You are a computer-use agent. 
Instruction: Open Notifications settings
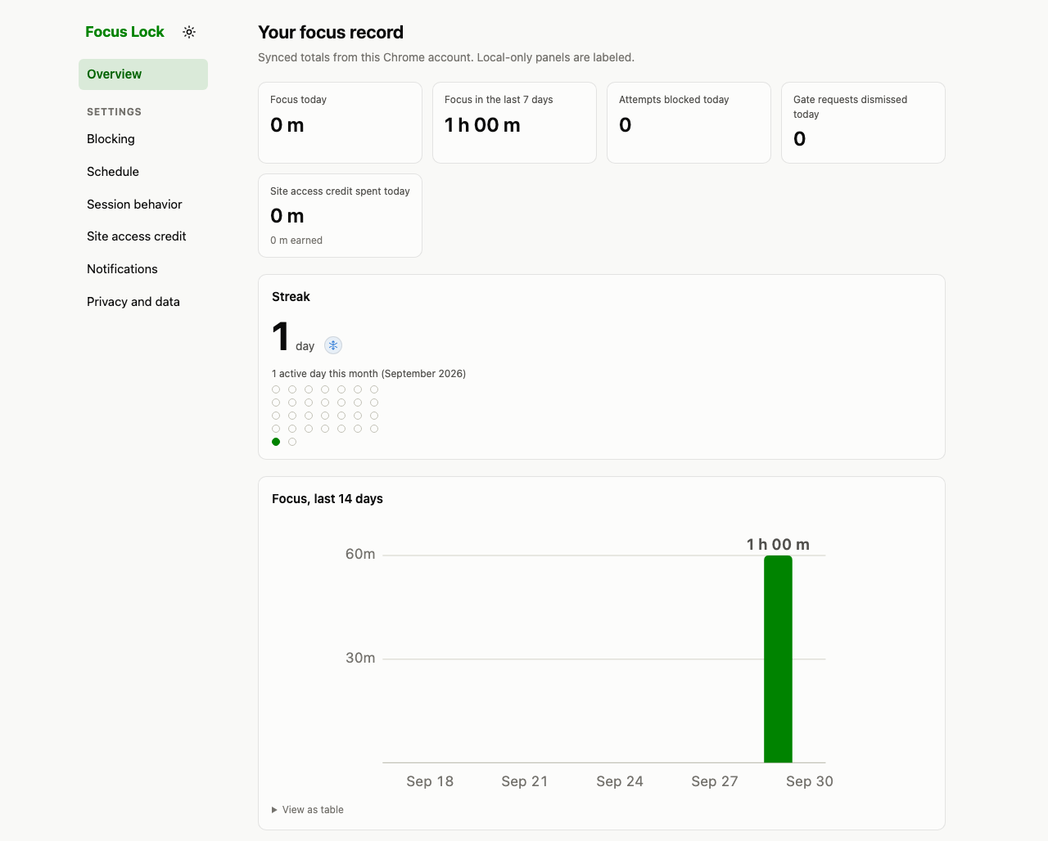(x=143, y=269)
